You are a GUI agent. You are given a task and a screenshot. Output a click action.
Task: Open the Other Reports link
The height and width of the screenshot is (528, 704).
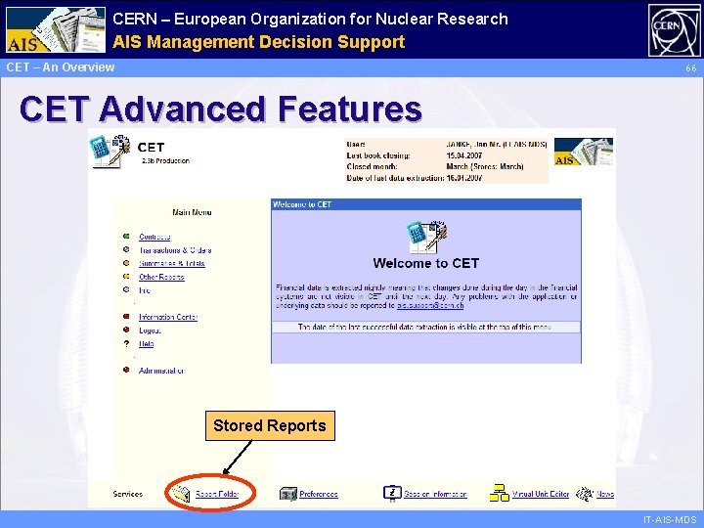pyautogui.click(x=161, y=277)
